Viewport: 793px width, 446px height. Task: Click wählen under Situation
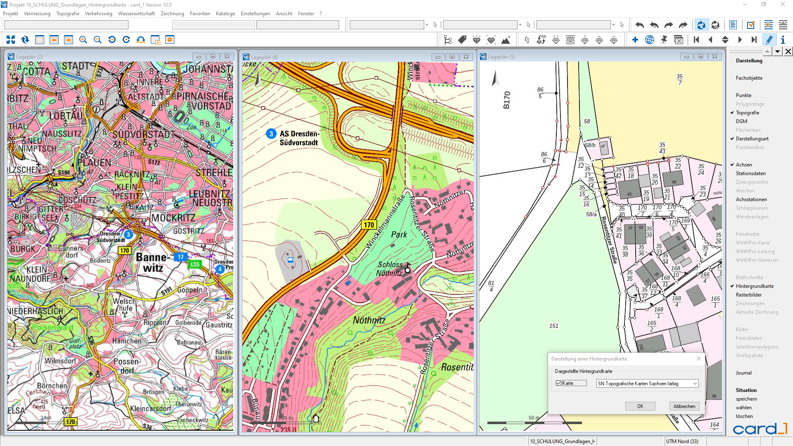click(743, 408)
